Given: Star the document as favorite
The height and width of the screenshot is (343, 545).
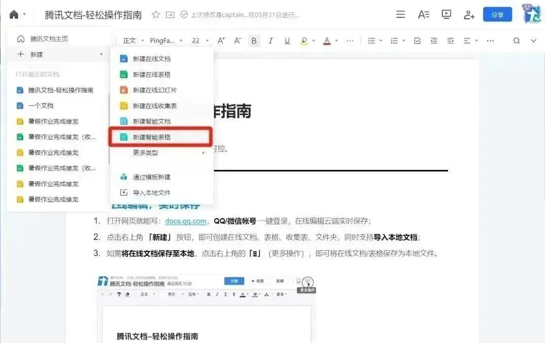Looking at the screenshot, I should [x=156, y=15].
